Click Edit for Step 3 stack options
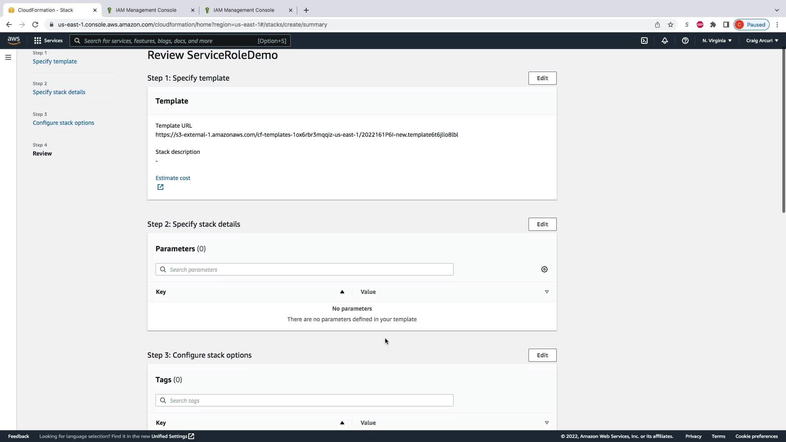This screenshot has height=442, width=786. click(x=542, y=355)
